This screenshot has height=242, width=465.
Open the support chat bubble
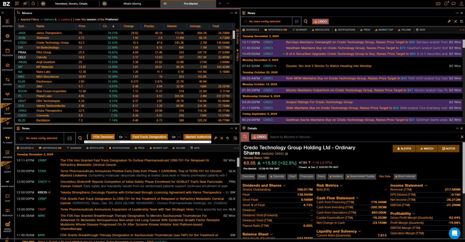[455, 233]
